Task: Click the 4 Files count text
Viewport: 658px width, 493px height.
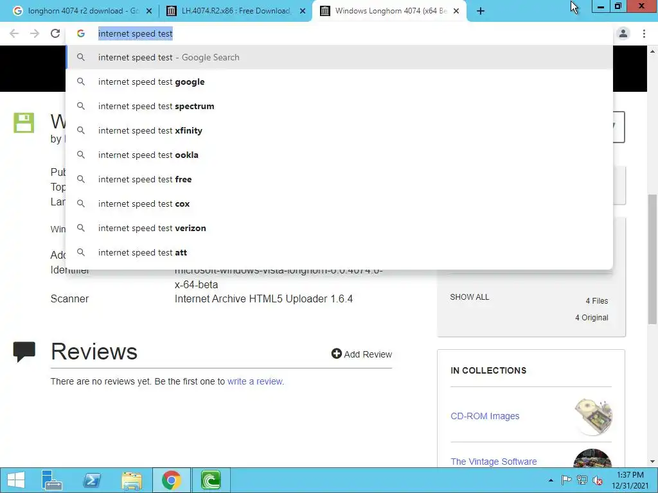Action: (597, 301)
